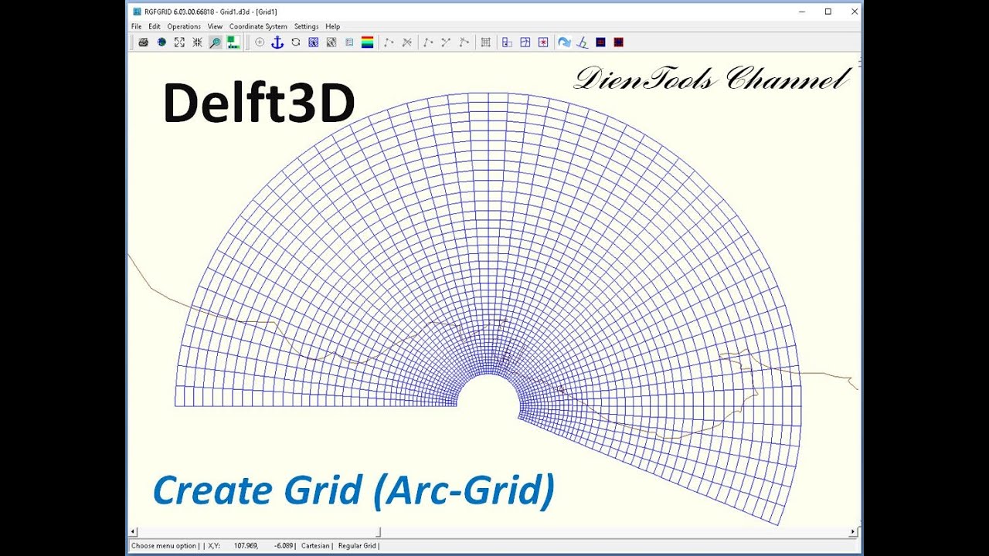Open the View menu
This screenshot has width=989, height=556.
[x=215, y=26]
